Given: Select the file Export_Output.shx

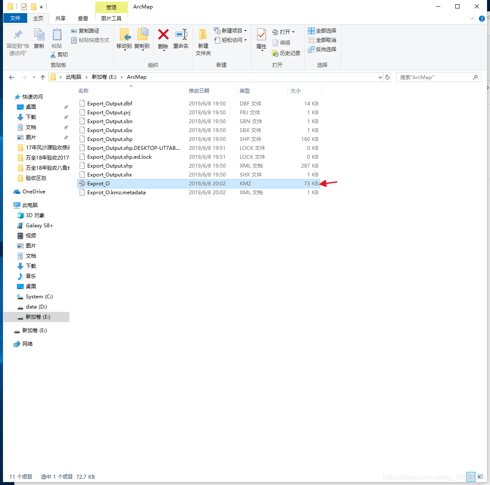Looking at the screenshot, I should tap(199, 175).
